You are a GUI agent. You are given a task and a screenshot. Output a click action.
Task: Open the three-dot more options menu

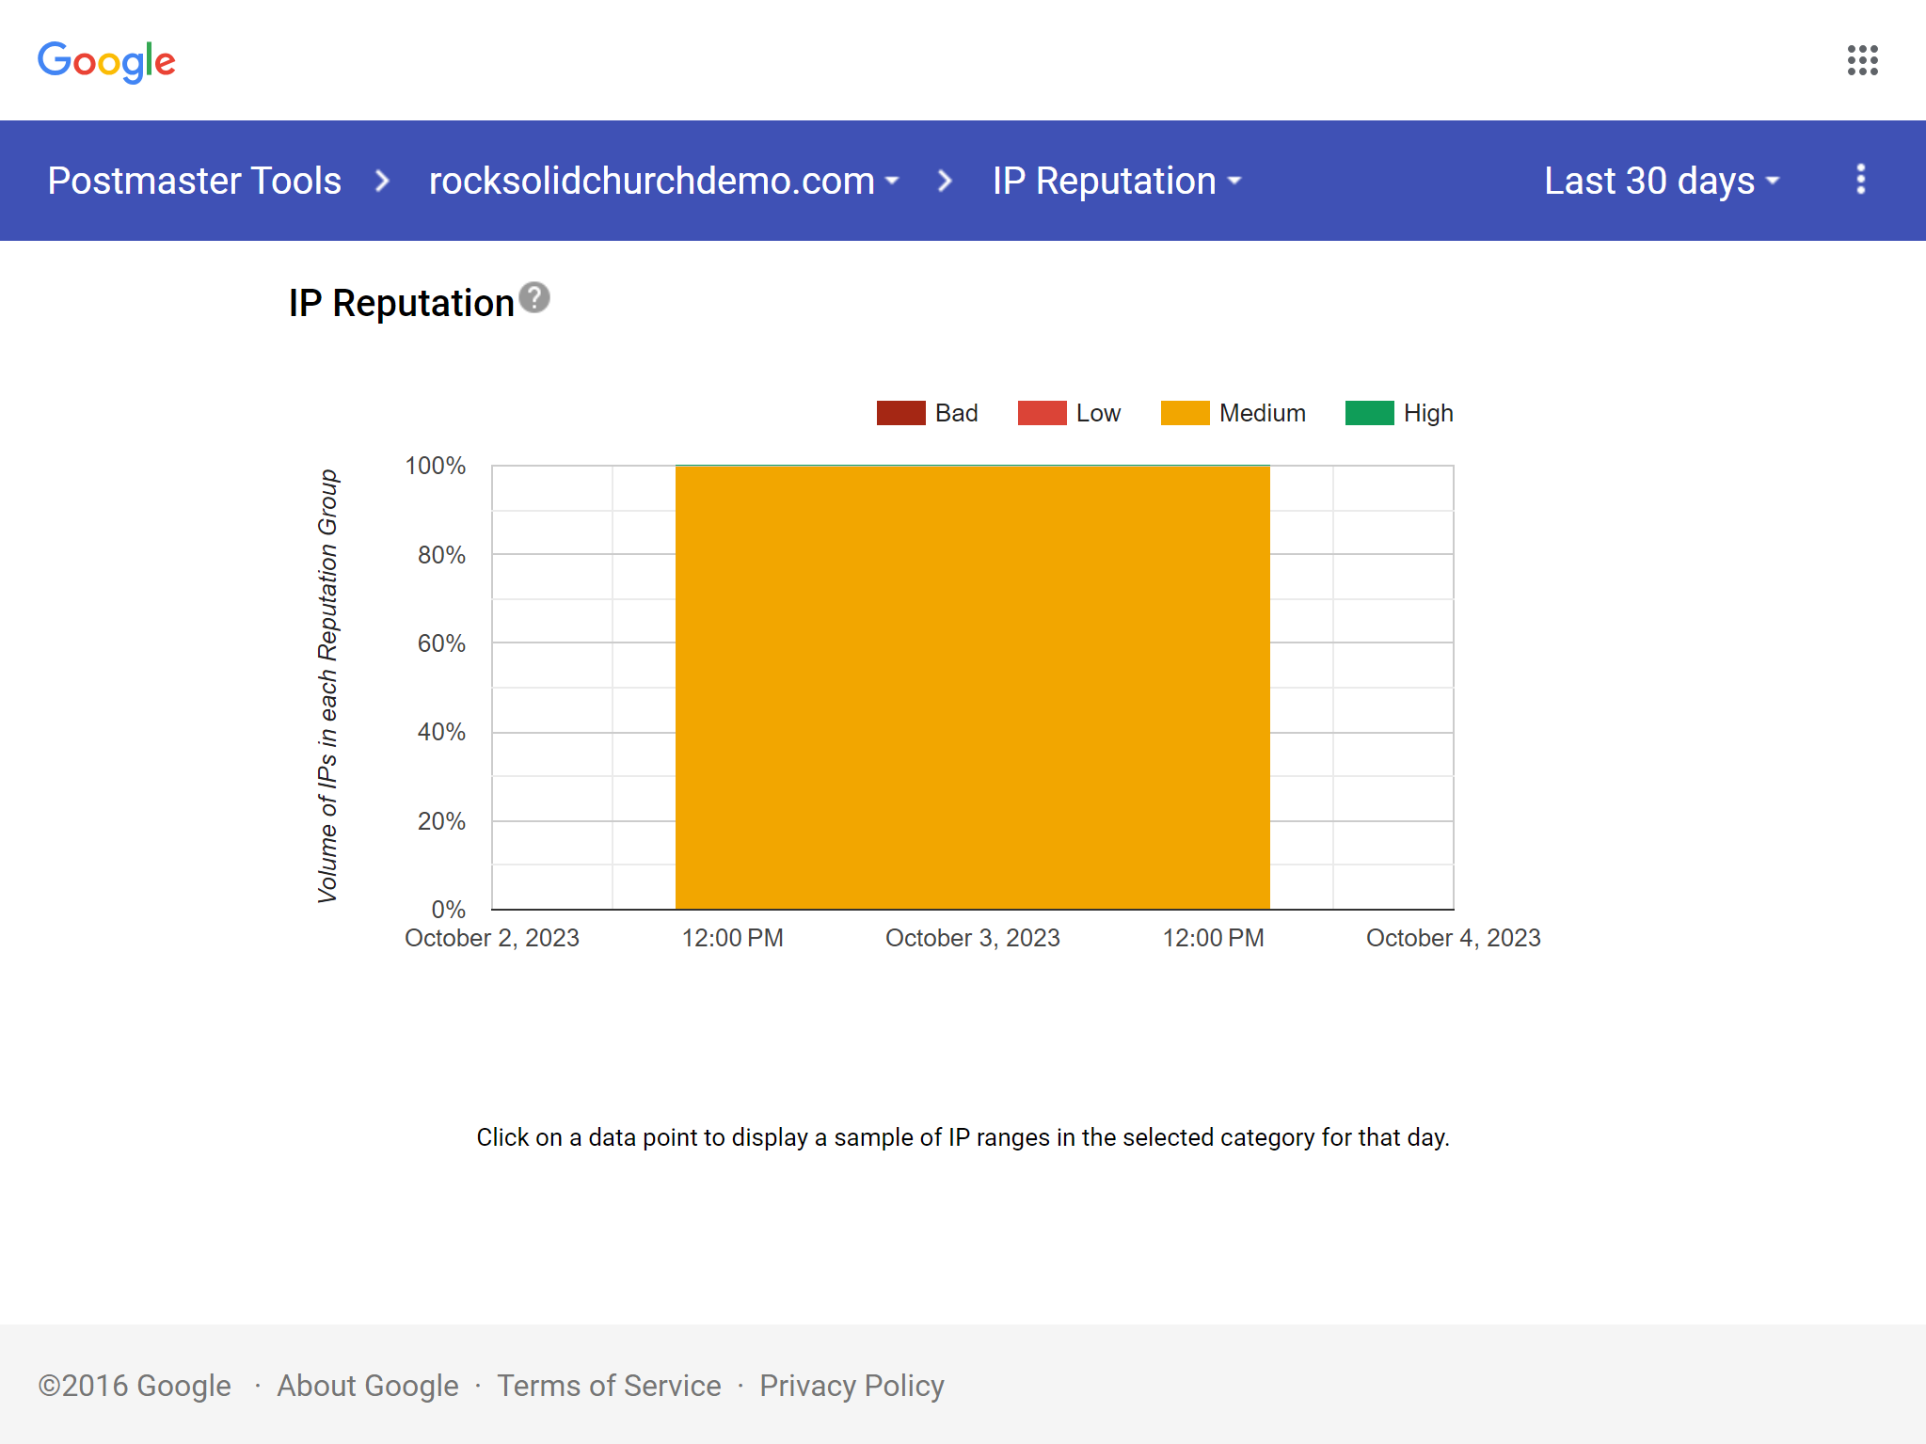point(1860,180)
